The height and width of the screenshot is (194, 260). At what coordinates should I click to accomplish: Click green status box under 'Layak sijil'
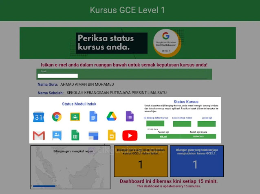[x=206, y=124]
